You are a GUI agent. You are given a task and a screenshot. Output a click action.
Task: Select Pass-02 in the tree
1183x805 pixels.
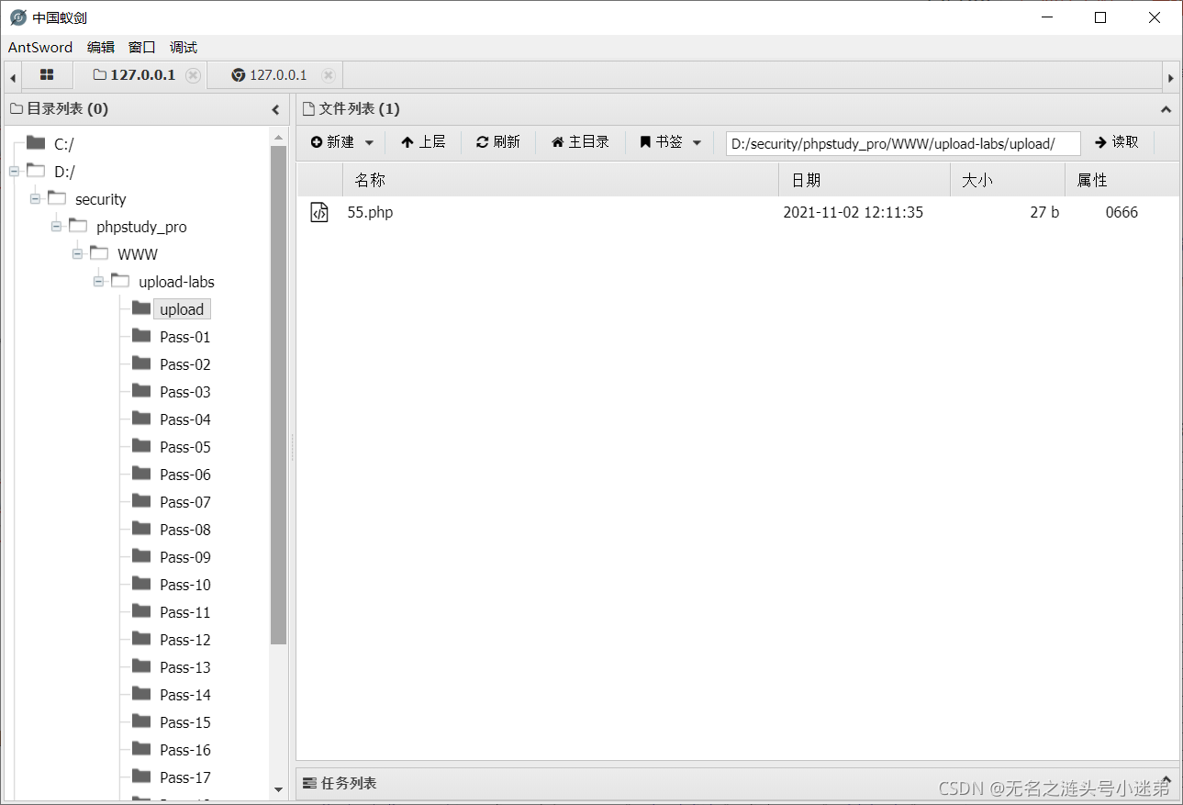185,364
